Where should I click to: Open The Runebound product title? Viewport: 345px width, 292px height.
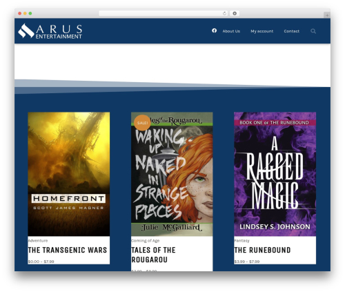click(x=262, y=250)
